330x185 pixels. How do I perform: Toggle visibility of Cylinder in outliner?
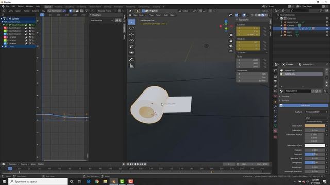pos(327,29)
